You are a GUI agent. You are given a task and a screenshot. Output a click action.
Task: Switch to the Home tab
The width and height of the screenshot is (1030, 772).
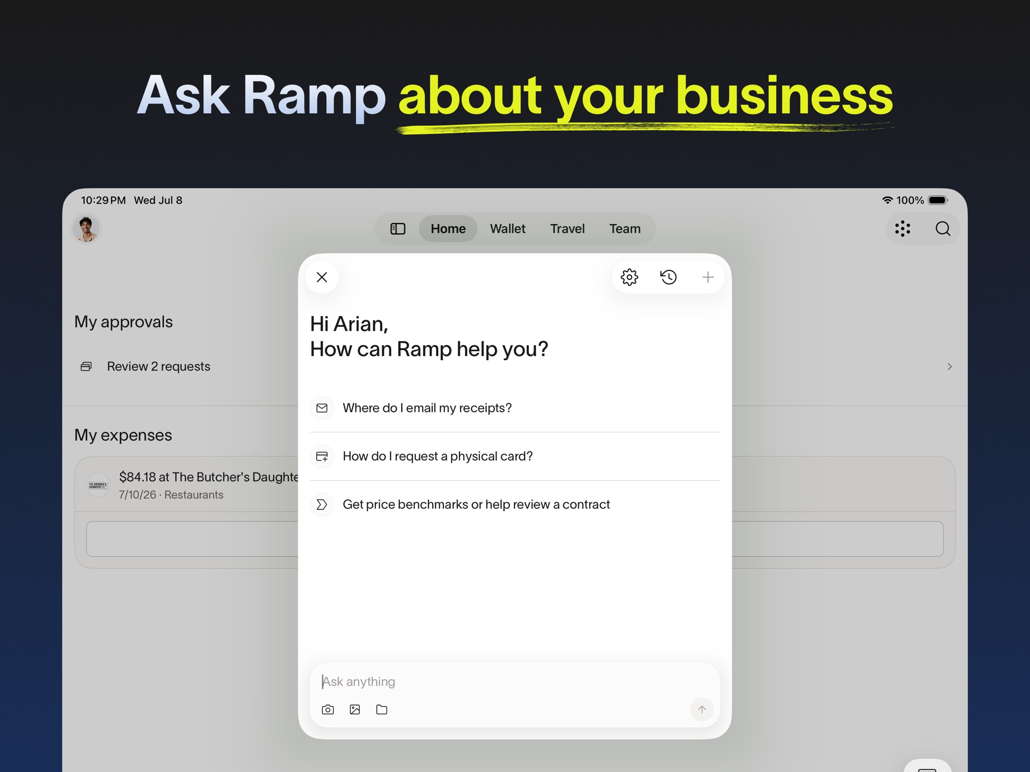coord(448,229)
